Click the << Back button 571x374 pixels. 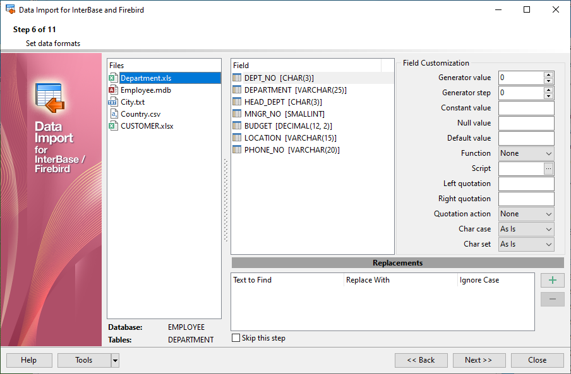click(421, 360)
